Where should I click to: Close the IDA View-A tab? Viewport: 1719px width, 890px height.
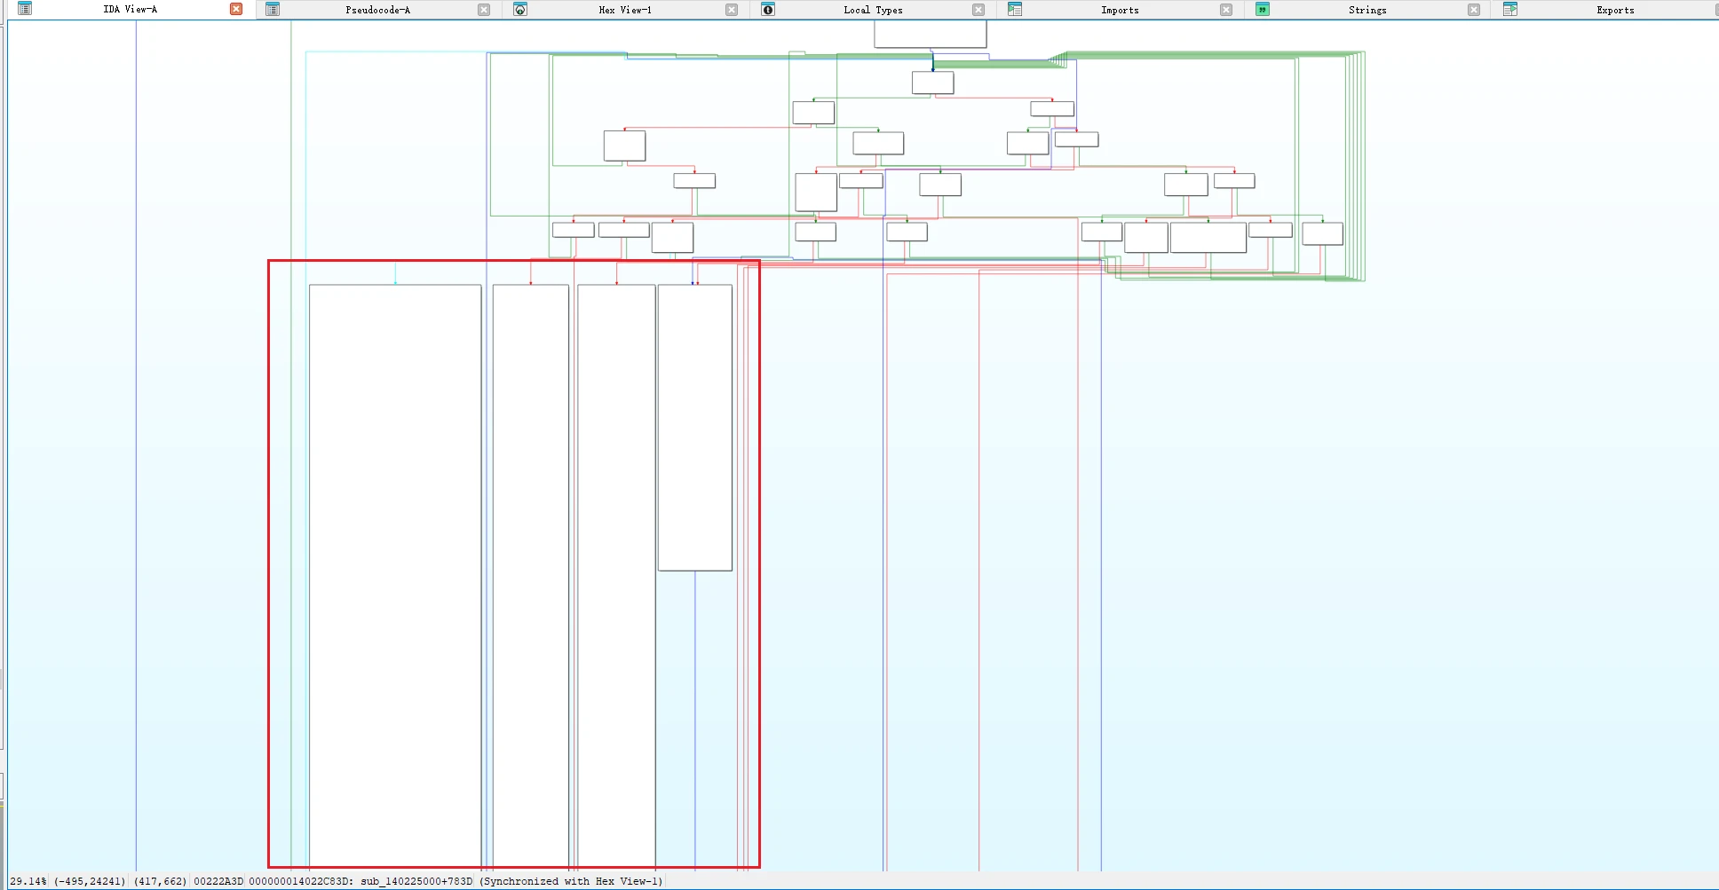[236, 9]
